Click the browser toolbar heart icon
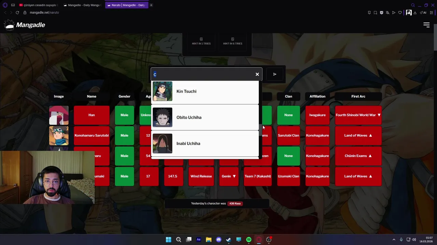 (x=400, y=13)
